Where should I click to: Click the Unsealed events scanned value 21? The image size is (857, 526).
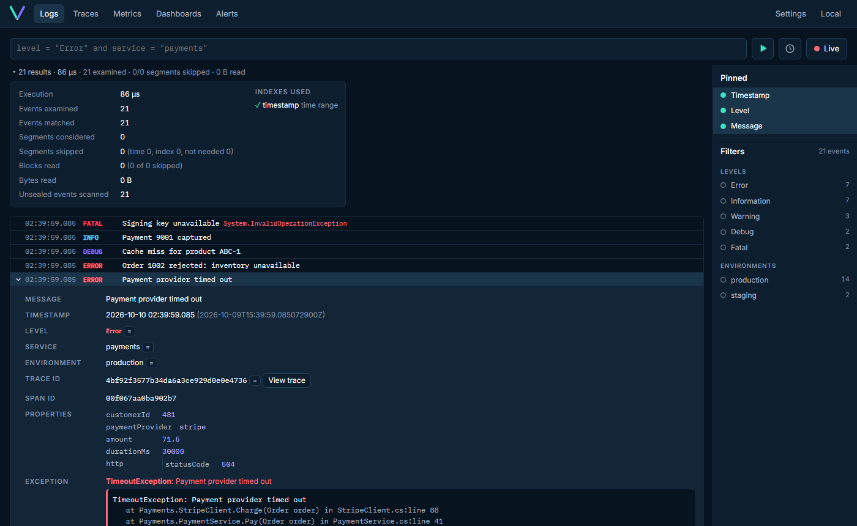click(x=125, y=194)
